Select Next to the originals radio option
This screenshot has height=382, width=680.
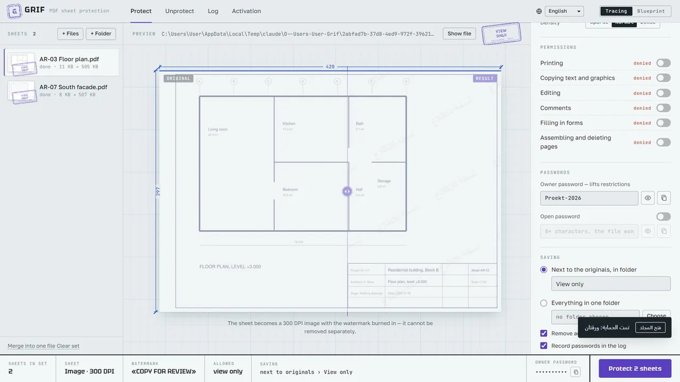click(x=543, y=270)
